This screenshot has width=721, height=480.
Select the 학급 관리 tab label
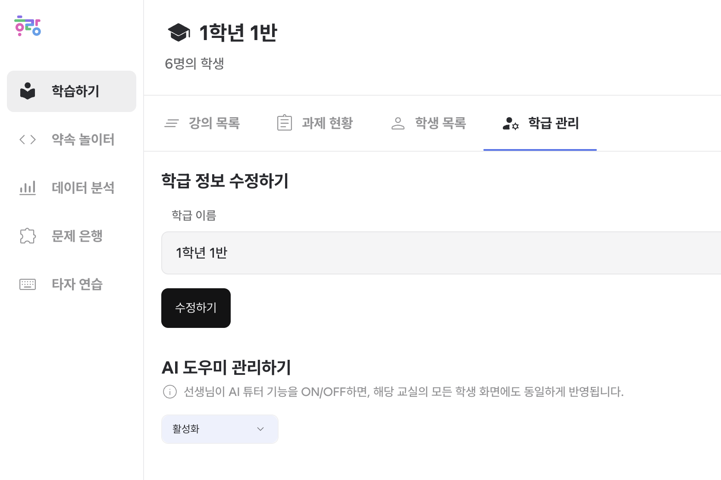pyautogui.click(x=553, y=123)
